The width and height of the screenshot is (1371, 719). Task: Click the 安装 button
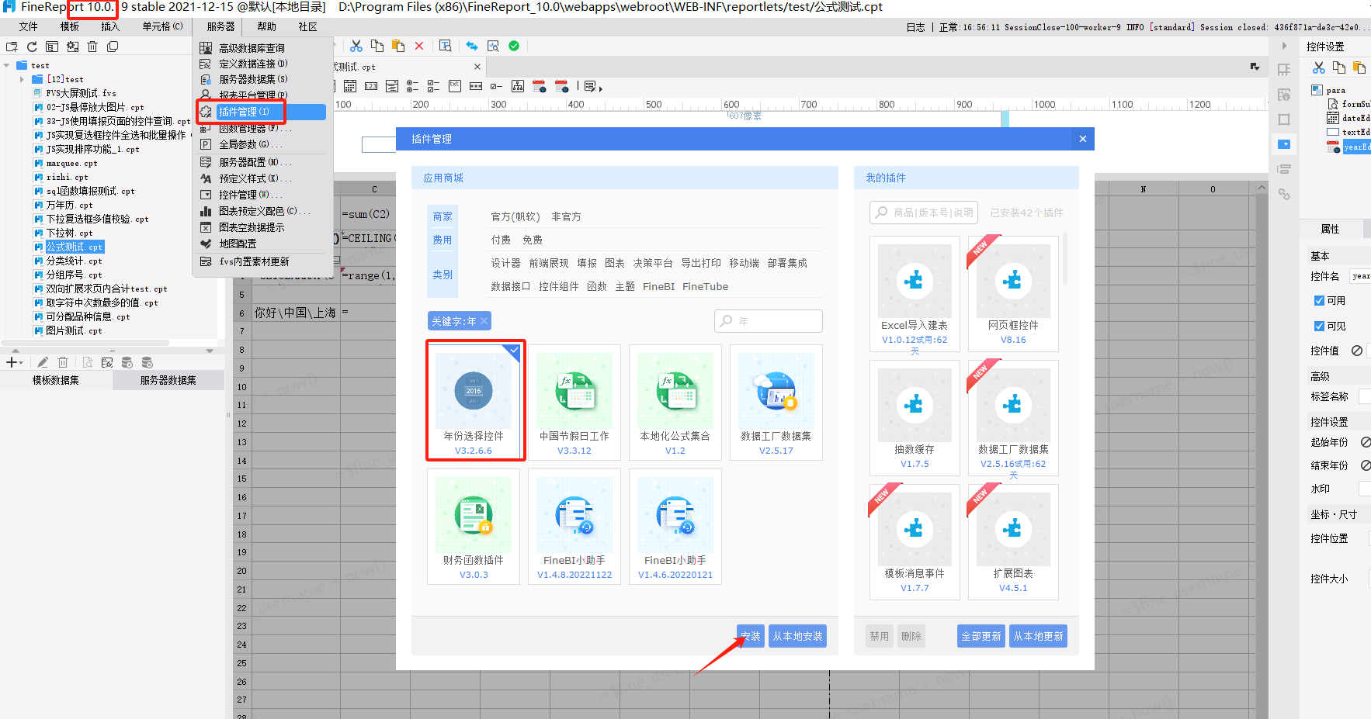click(x=751, y=636)
